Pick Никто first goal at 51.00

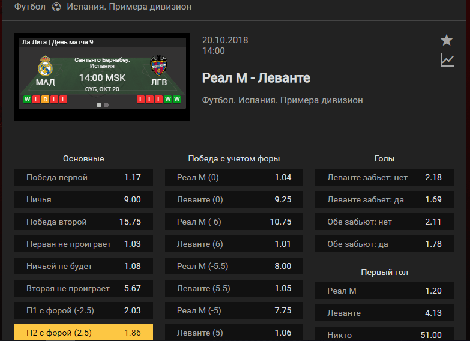pos(384,334)
